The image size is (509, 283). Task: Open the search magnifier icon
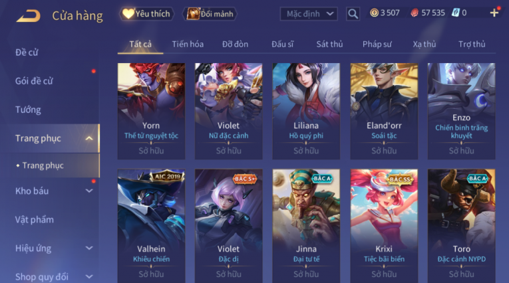[x=353, y=14]
